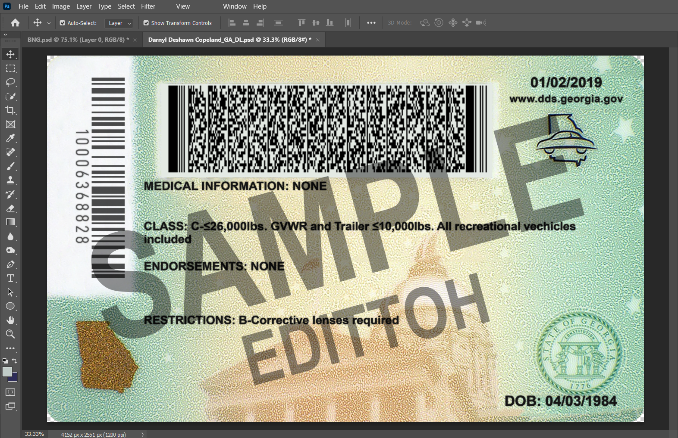Close the GA_DL.psd document tab
678x438 pixels.
[x=318, y=40]
